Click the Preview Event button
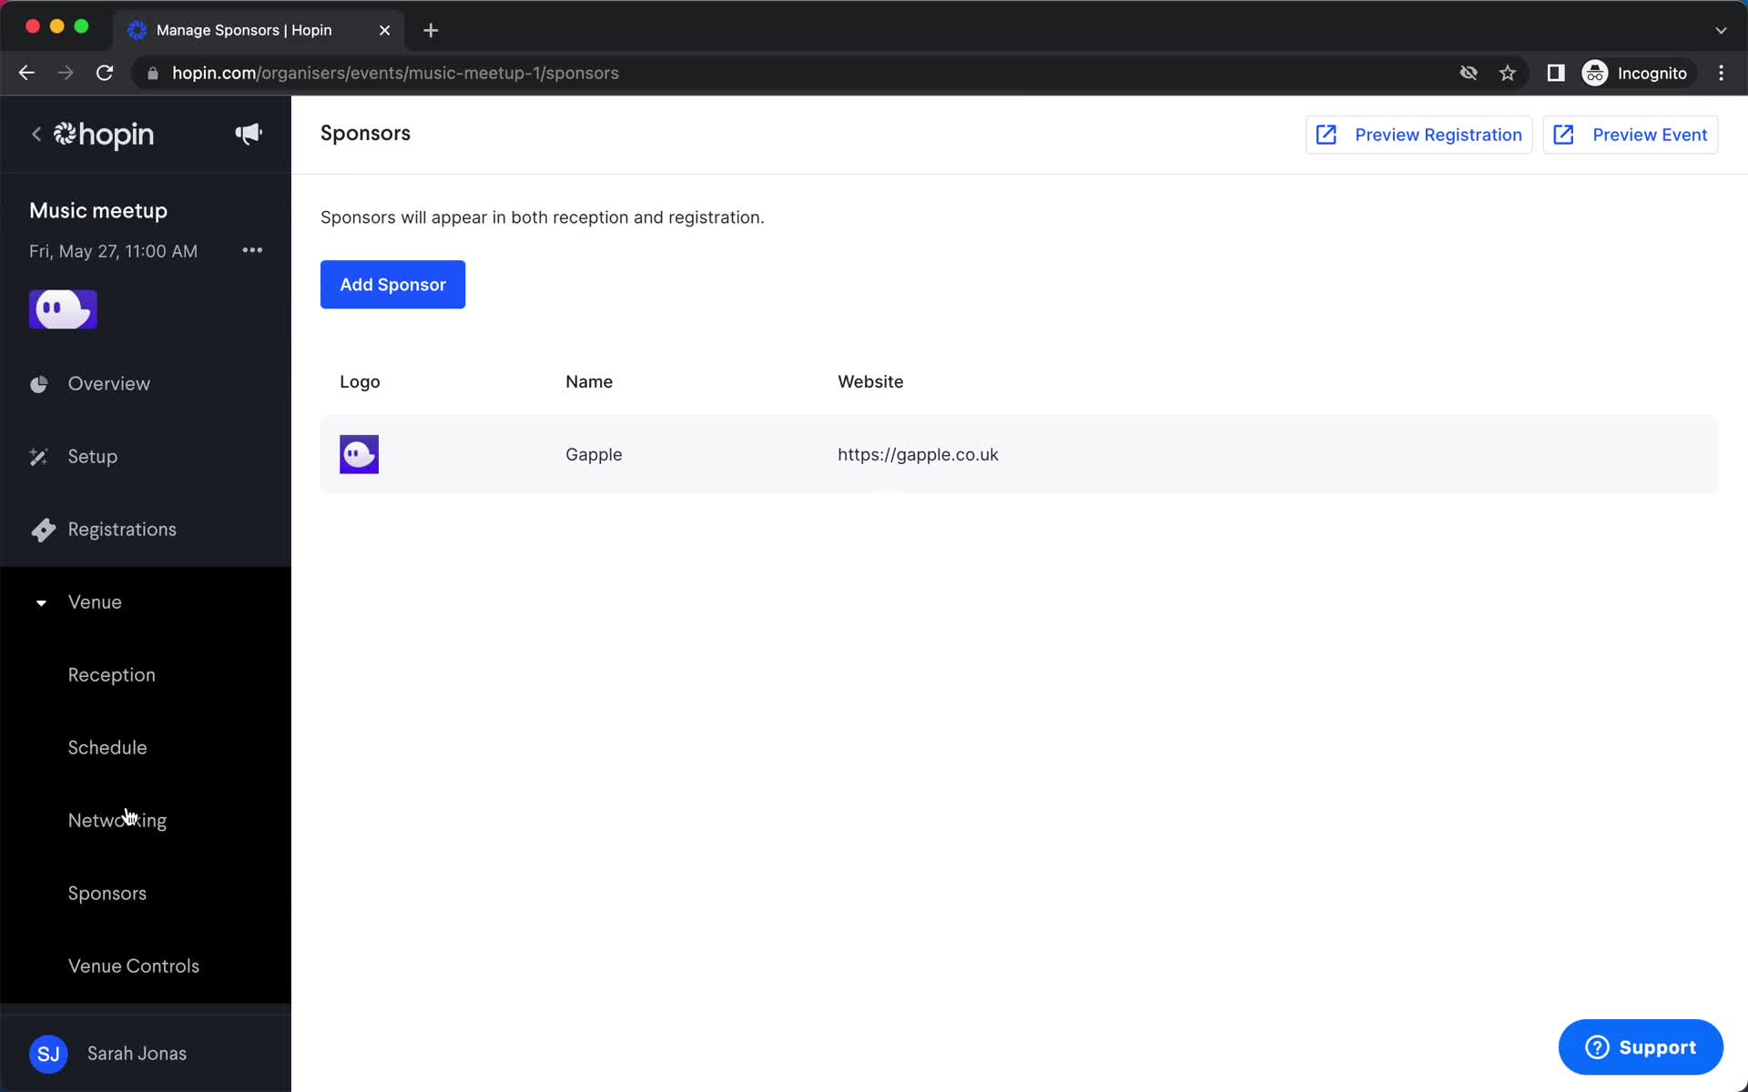Viewport: 1748px width, 1092px height. coord(1630,135)
